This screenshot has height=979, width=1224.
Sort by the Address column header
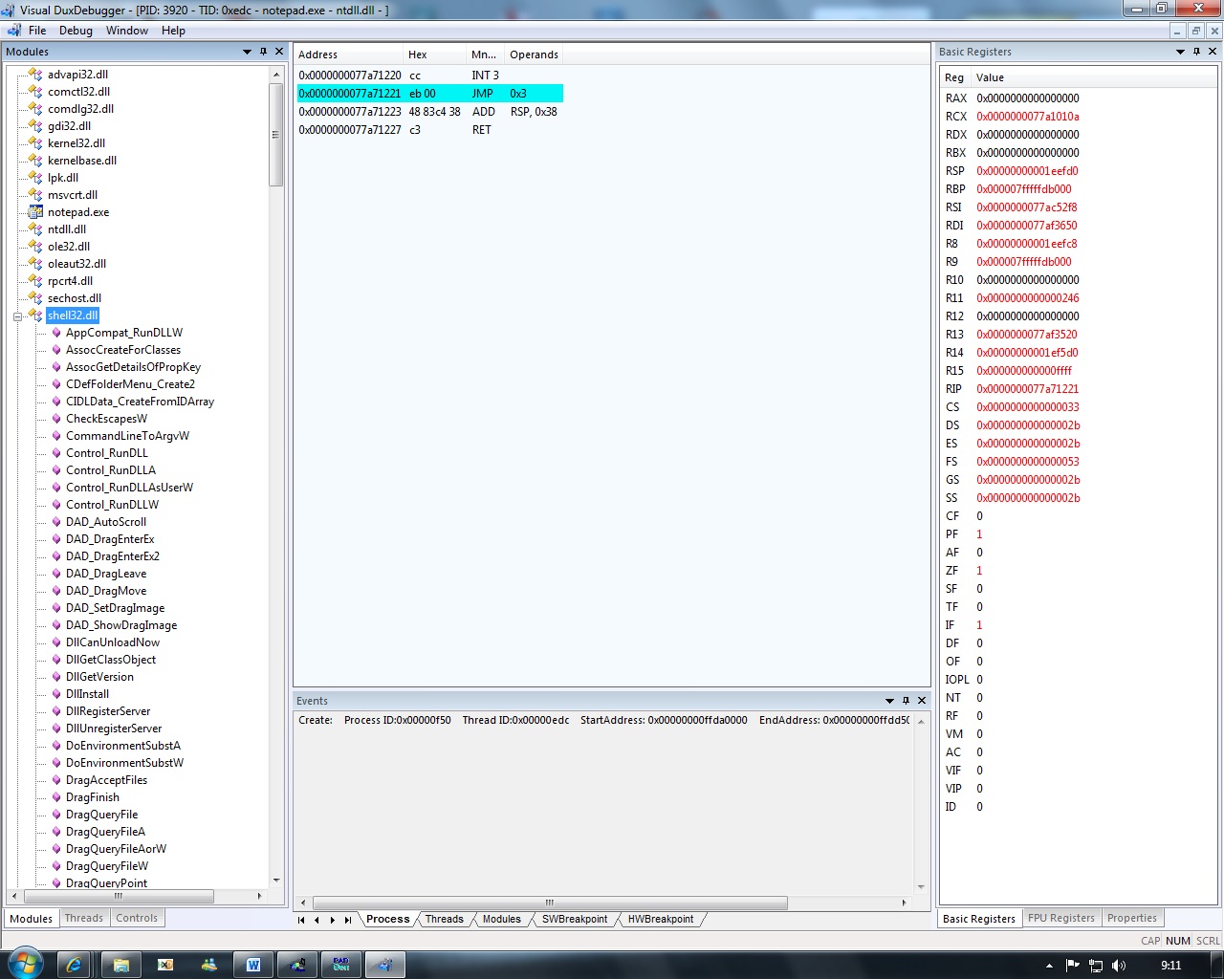click(x=349, y=54)
